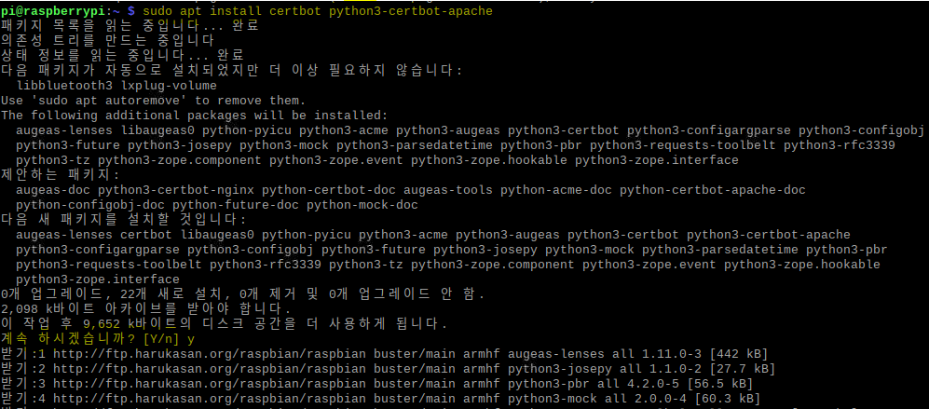929x409 pixels.
Task: Click the suggested package 'python-acme-doc'
Action: point(556,190)
